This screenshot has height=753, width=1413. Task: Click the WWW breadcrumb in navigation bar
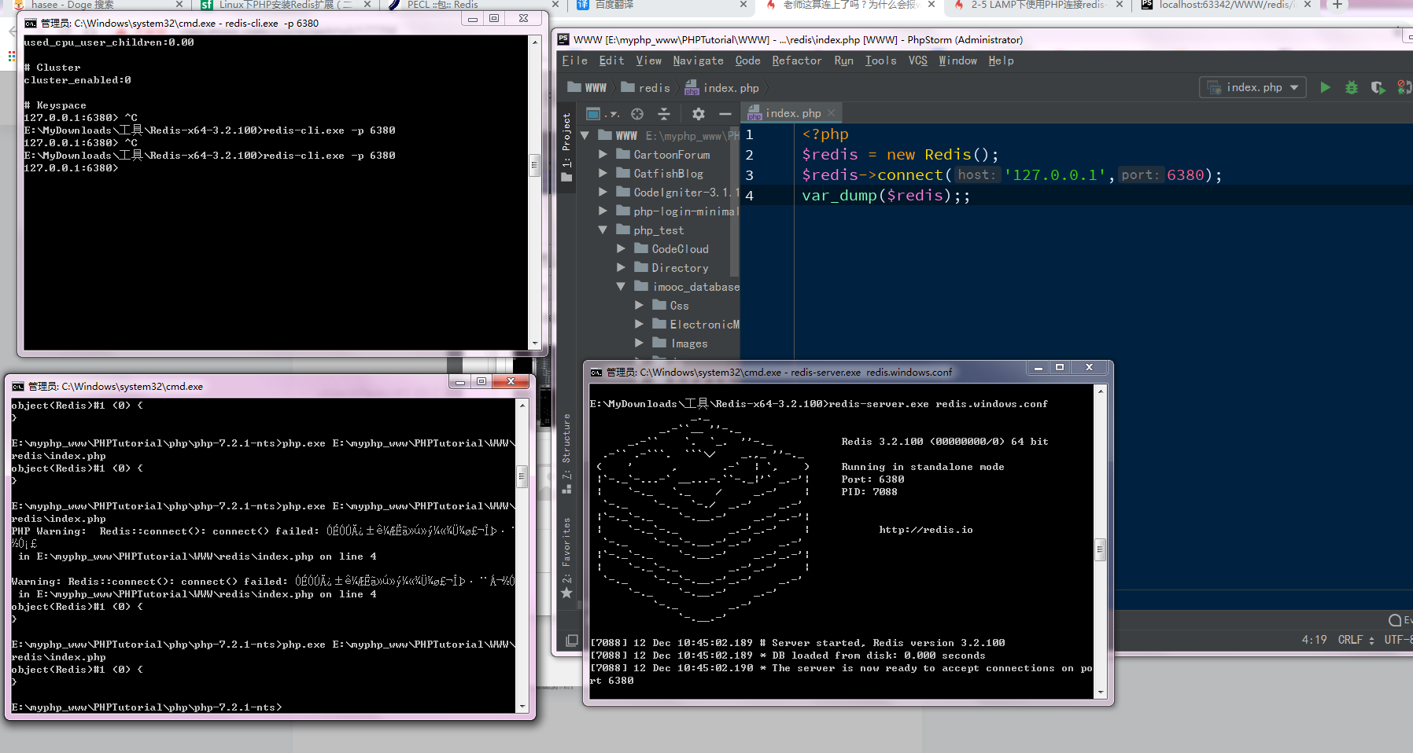pyautogui.click(x=587, y=87)
